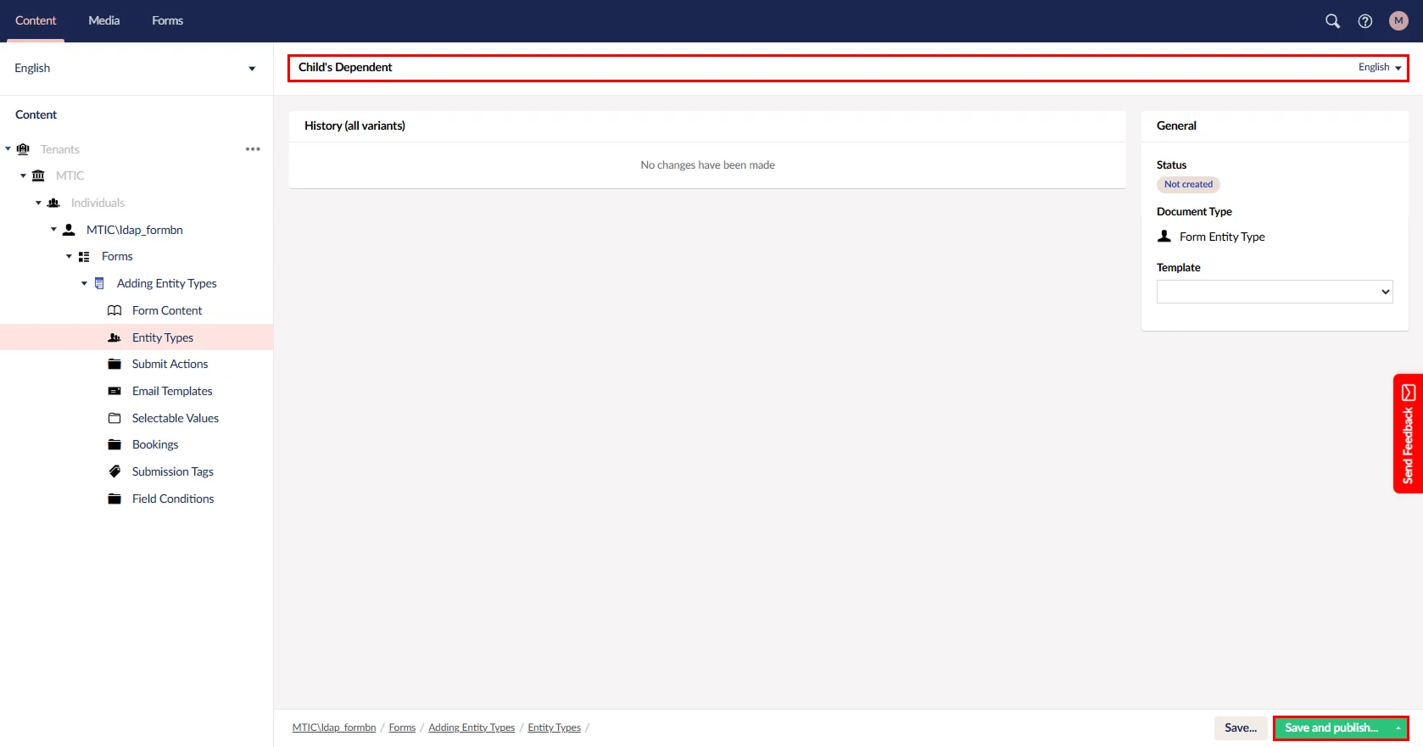The image size is (1423, 747).
Task: Open the search magnifier icon
Action: [x=1332, y=21]
